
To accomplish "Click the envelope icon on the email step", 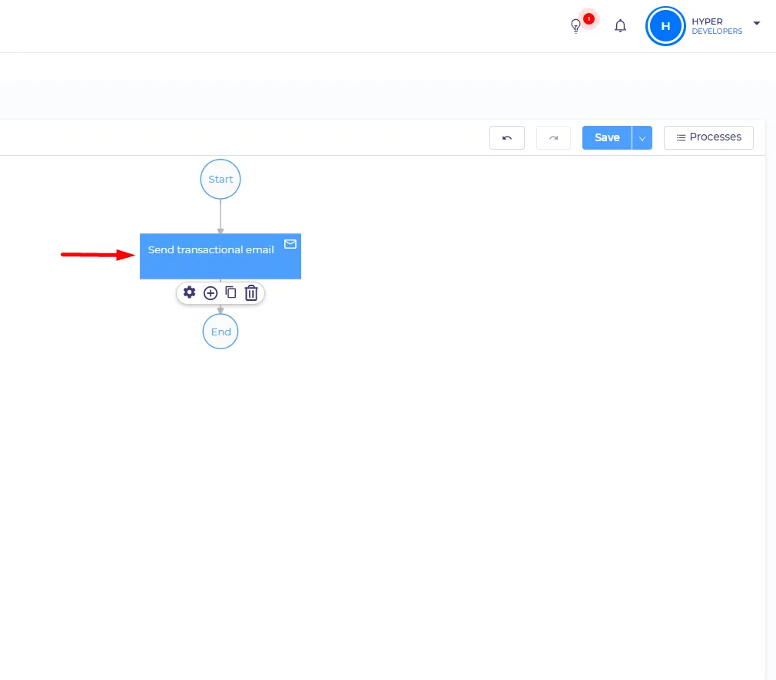I will coord(290,244).
